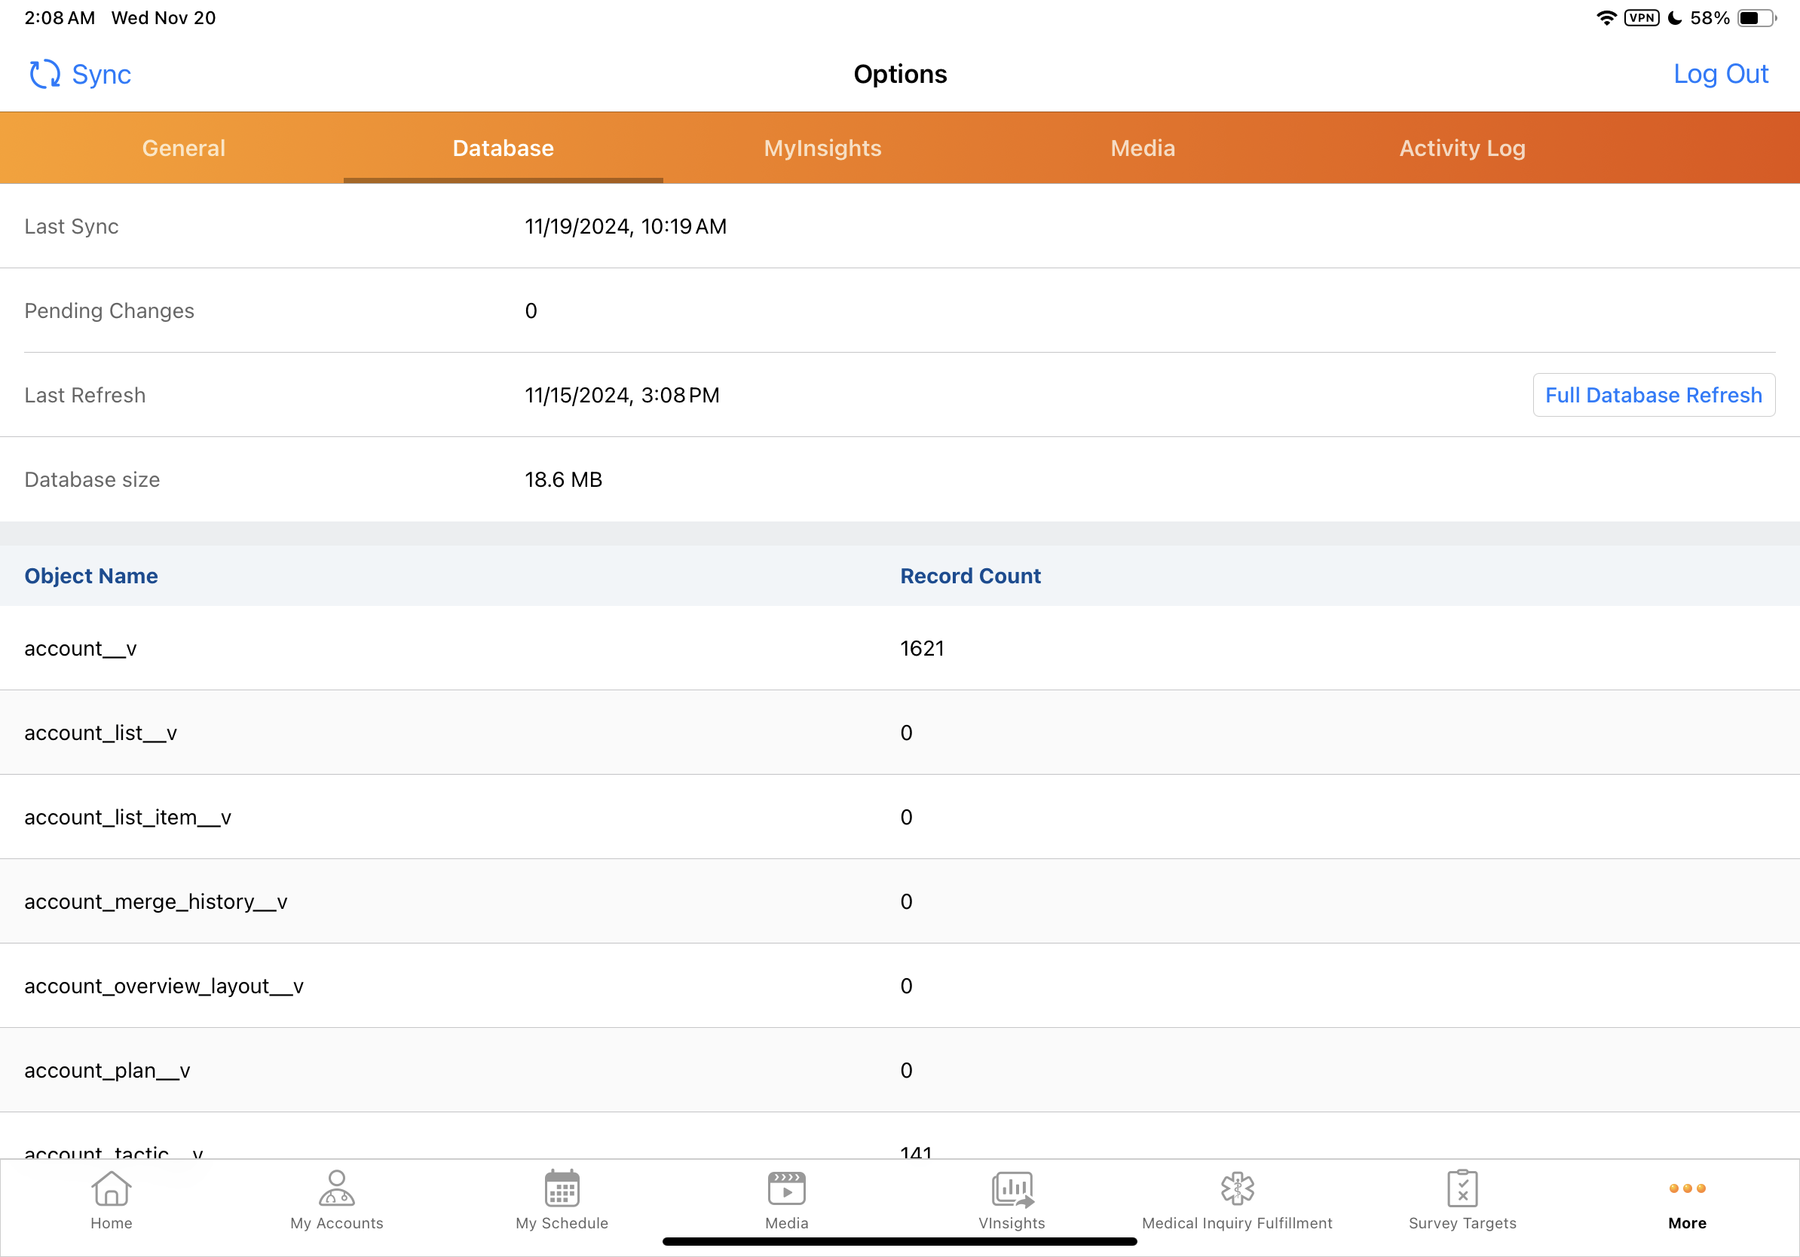Switch to the MyInsights tab

pos(822,148)
